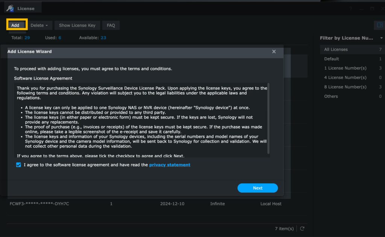
Task: Click the 2024-12-10 date cell
Action: [172, 204]
